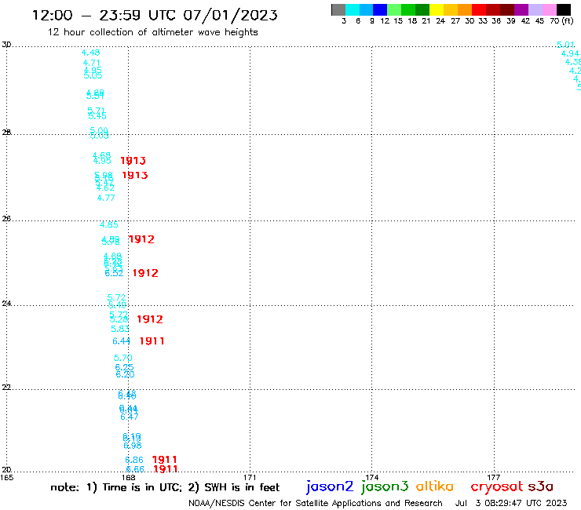The image size is (581, 510).
Task: Select the wave height value 4.85
Action: 109,224
